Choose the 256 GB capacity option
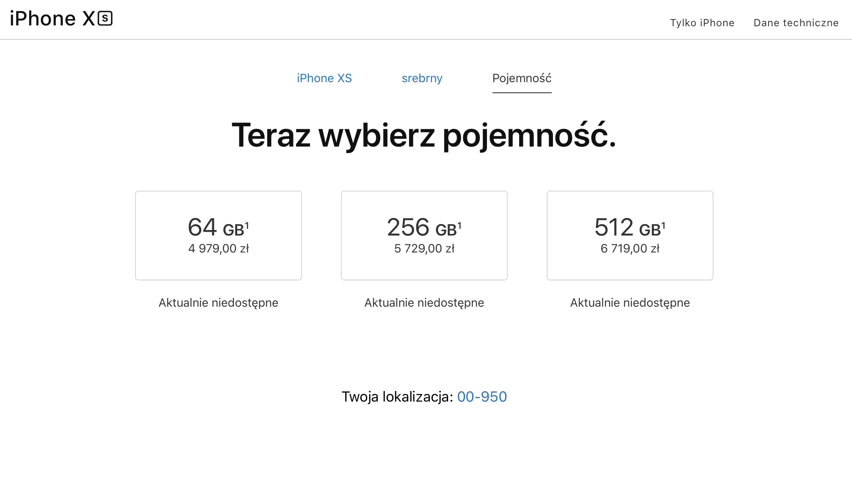Image resolution: width=852 pixels, height=477 pixels. 424,236
